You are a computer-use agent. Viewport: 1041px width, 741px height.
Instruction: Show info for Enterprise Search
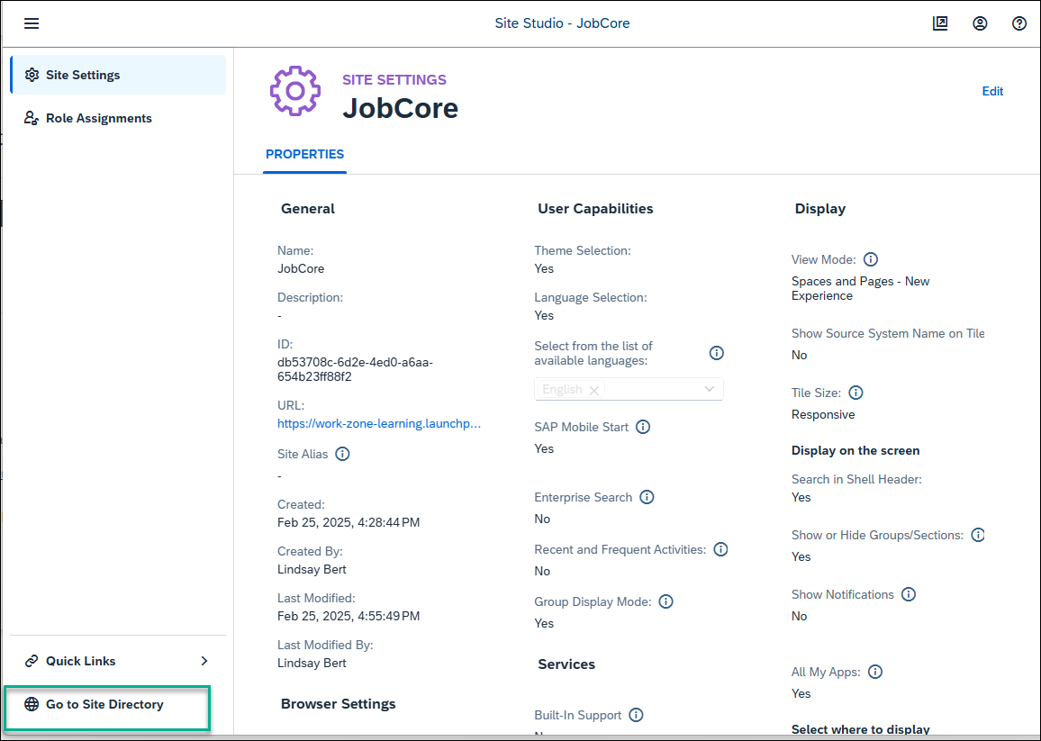[647, 497]
